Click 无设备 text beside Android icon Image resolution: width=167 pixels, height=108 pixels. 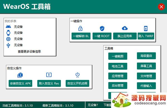tap(18, 27)
